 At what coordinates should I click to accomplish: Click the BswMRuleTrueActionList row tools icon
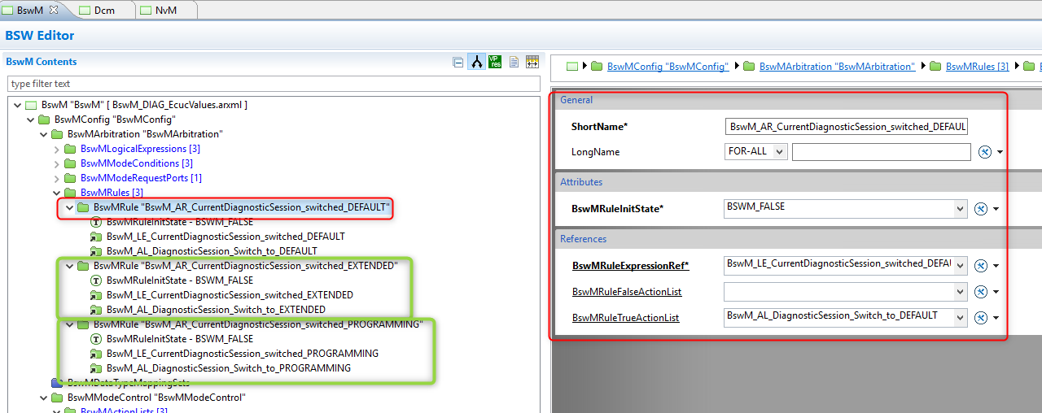(981, 318)
